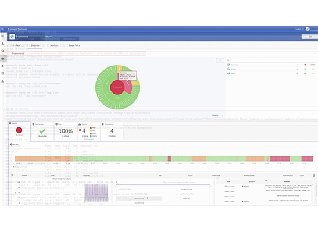Click the half-circle icon in left sidebar
Screen dimensions: 318x232
point(3,66)
